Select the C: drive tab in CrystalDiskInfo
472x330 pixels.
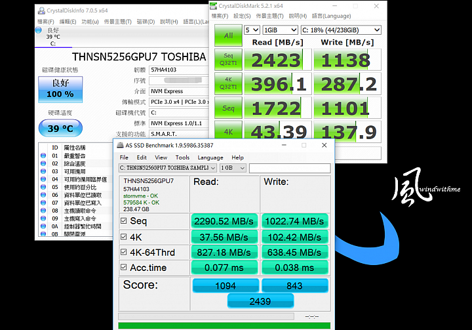coord(53,37)
